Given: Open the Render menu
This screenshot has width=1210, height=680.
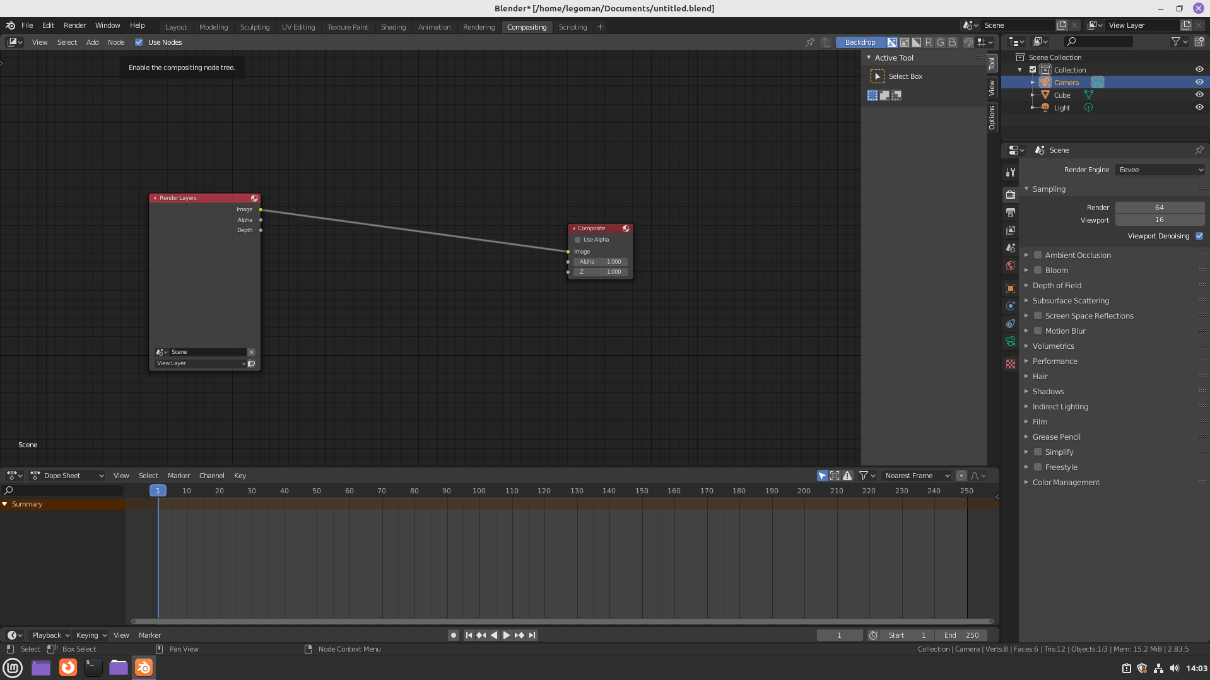Looking at the screenshot, I should pos(74,25).
